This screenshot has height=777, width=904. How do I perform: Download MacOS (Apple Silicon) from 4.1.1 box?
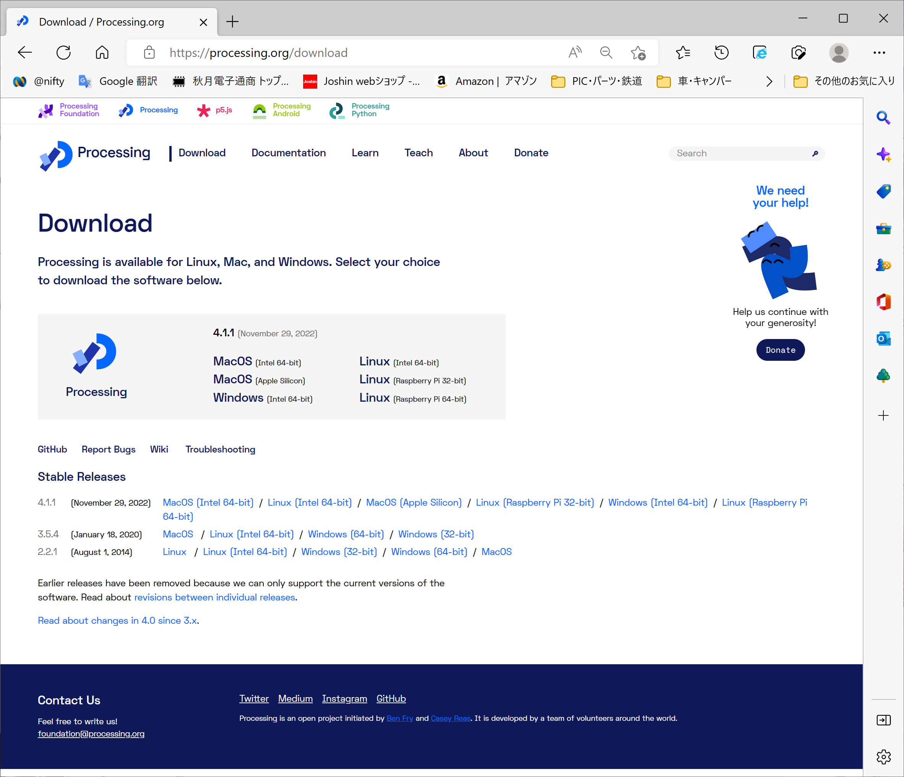click(259, 379)
